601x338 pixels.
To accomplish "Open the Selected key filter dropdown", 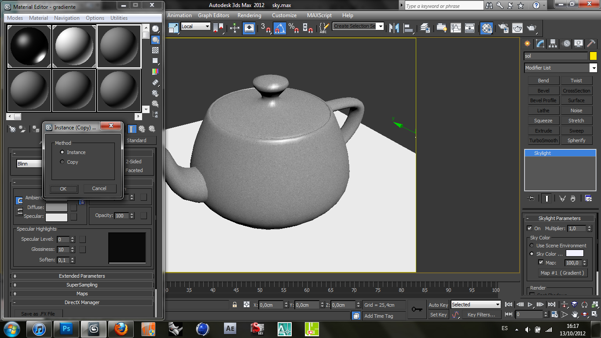I will pyautogui.click(x=476, y=305).
